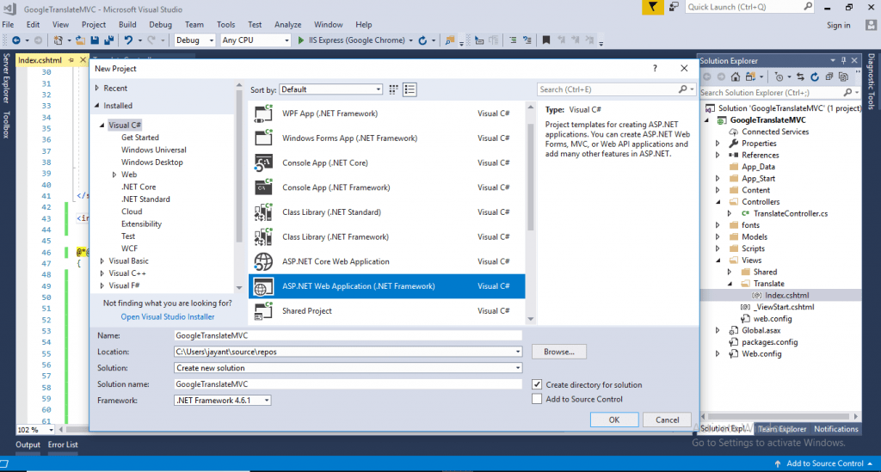Switch template list to medium icons list view
This screenshot has height=472, width=881.
pyautogui.click(x=410, y=89)
